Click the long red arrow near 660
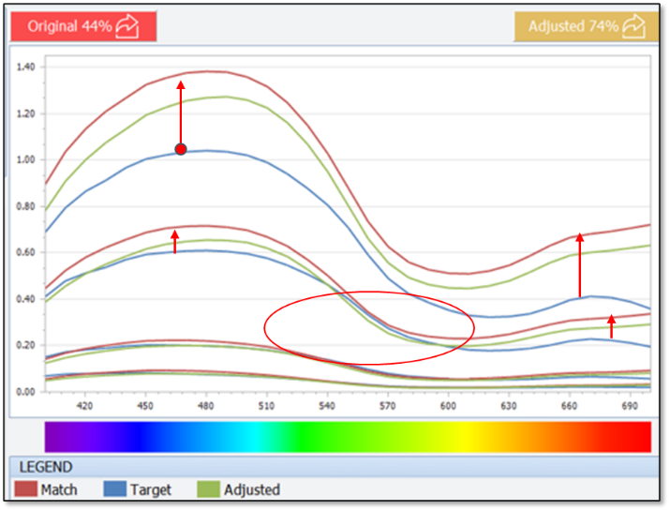The image size is (670, 511). [x=579, y=264]
